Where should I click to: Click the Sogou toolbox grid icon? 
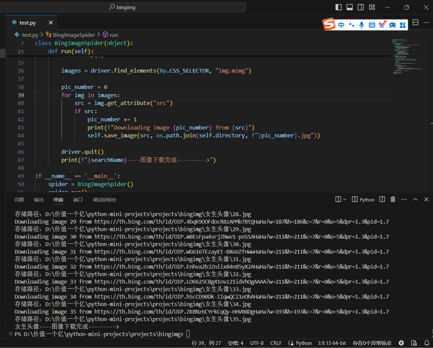(403, 25)
